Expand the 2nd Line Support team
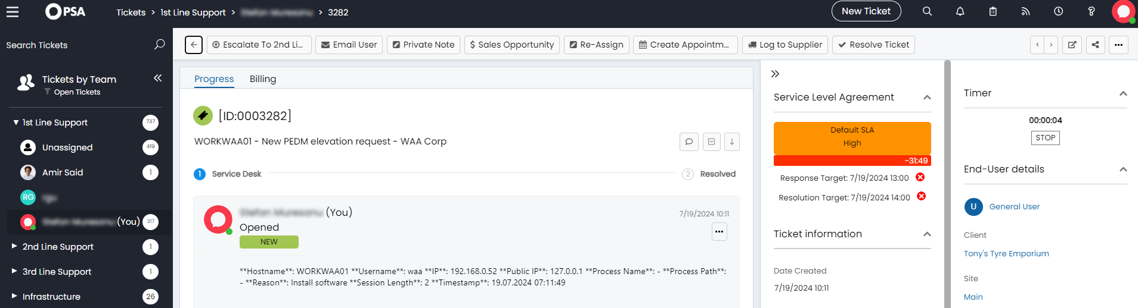The width and height of the screenshot is (1138, 308). (x=14, y=246)
